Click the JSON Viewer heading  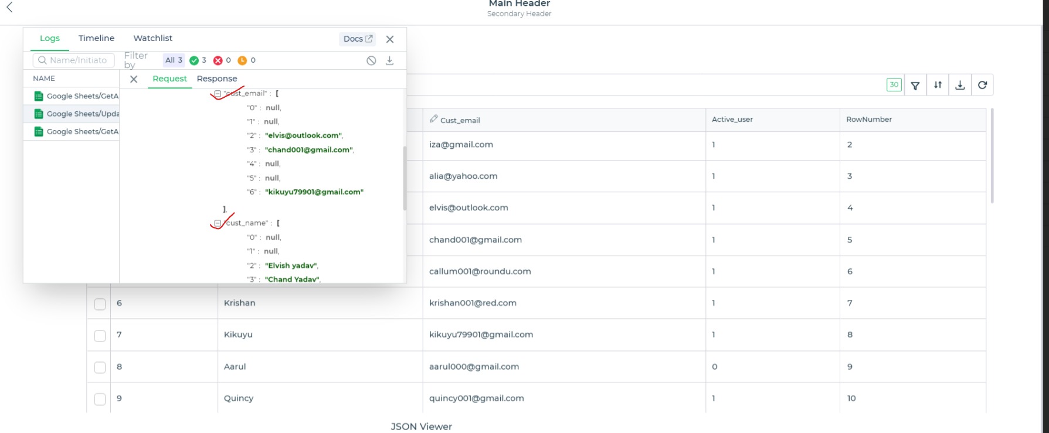click(421, 427)
